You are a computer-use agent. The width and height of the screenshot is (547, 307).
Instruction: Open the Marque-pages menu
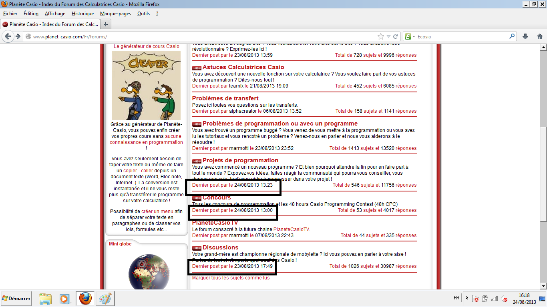click(x=115, y=14)
